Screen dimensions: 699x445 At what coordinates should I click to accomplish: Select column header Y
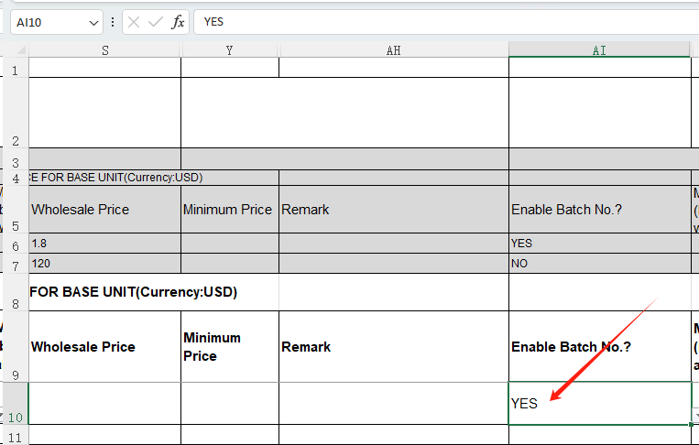coord(229,50)
